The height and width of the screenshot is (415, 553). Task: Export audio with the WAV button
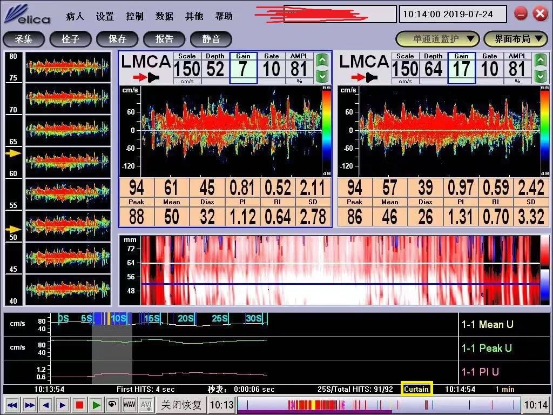click(129, 405)
